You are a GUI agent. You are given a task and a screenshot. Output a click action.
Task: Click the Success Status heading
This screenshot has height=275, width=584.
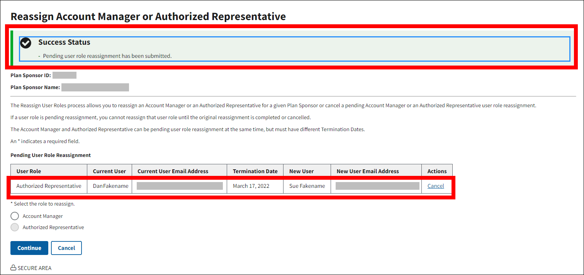click(x=64, y=42)
